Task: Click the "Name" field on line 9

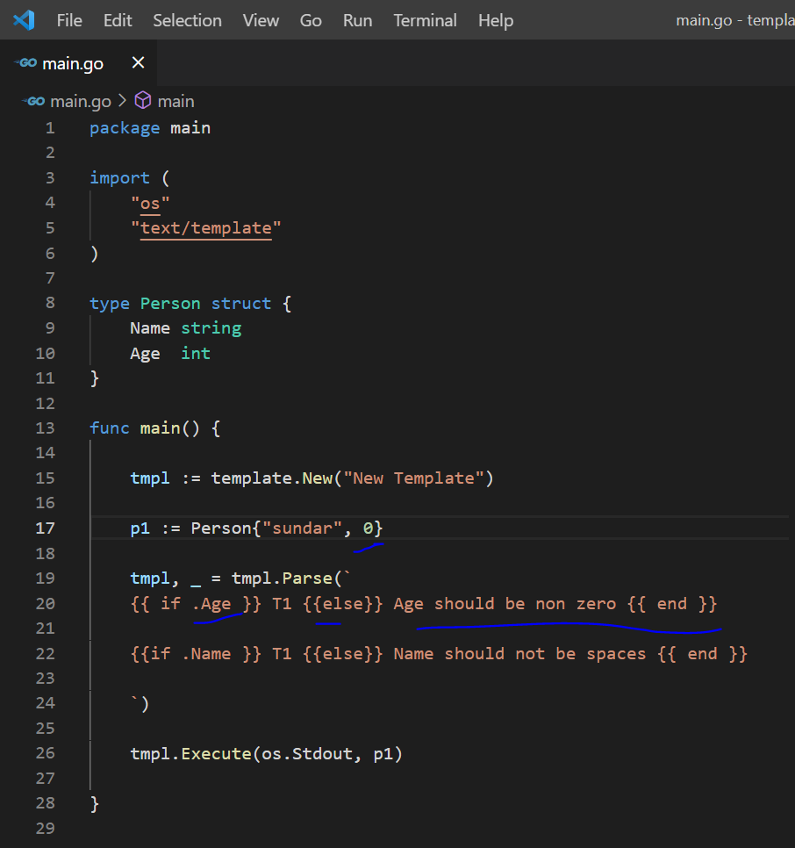Action: coord(150,329)
